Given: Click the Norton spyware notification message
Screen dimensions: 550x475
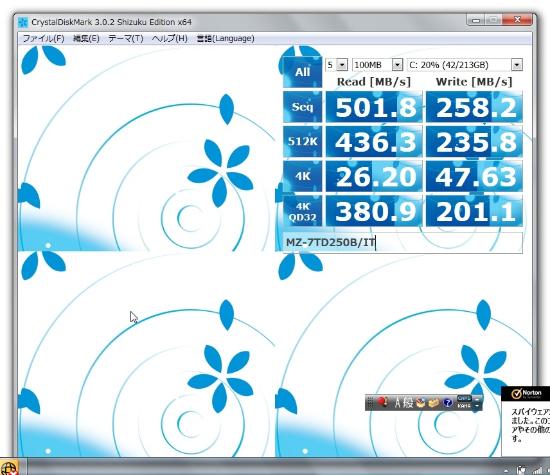Looking at the screenshot, I should point(530,425).
